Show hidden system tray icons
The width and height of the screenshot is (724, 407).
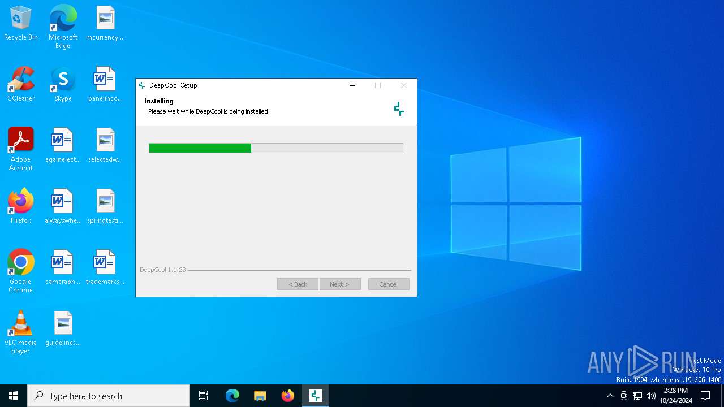610,396
